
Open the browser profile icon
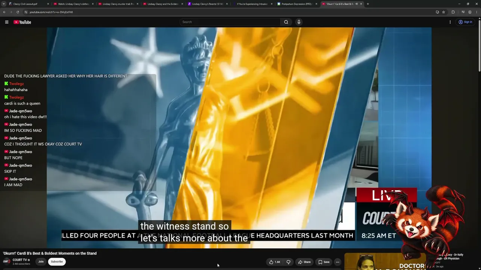pyautogui.click(x=470, y=12)
